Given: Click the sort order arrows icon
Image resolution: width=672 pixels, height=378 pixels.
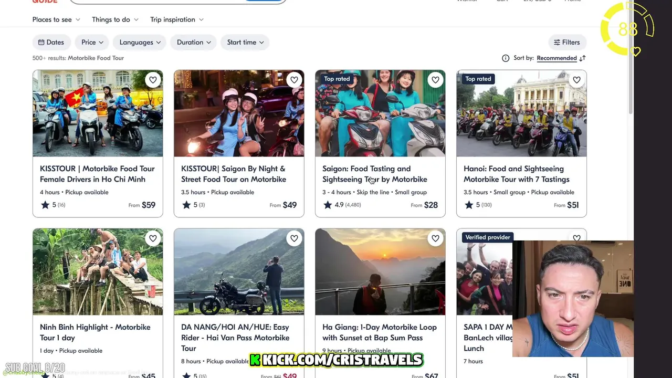Looking at the screenshot, I should coord(582,58).
